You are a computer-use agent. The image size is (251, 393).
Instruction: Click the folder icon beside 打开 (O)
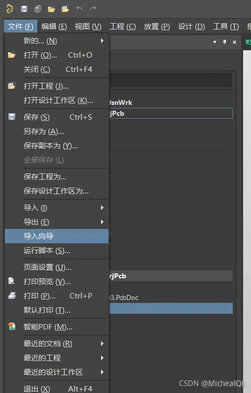coord(11,55)
